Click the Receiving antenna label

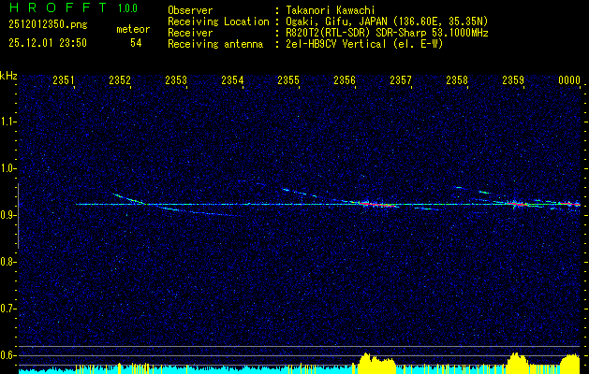coord(215,44)
